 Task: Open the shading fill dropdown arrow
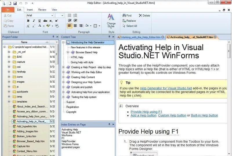point(91,26)
